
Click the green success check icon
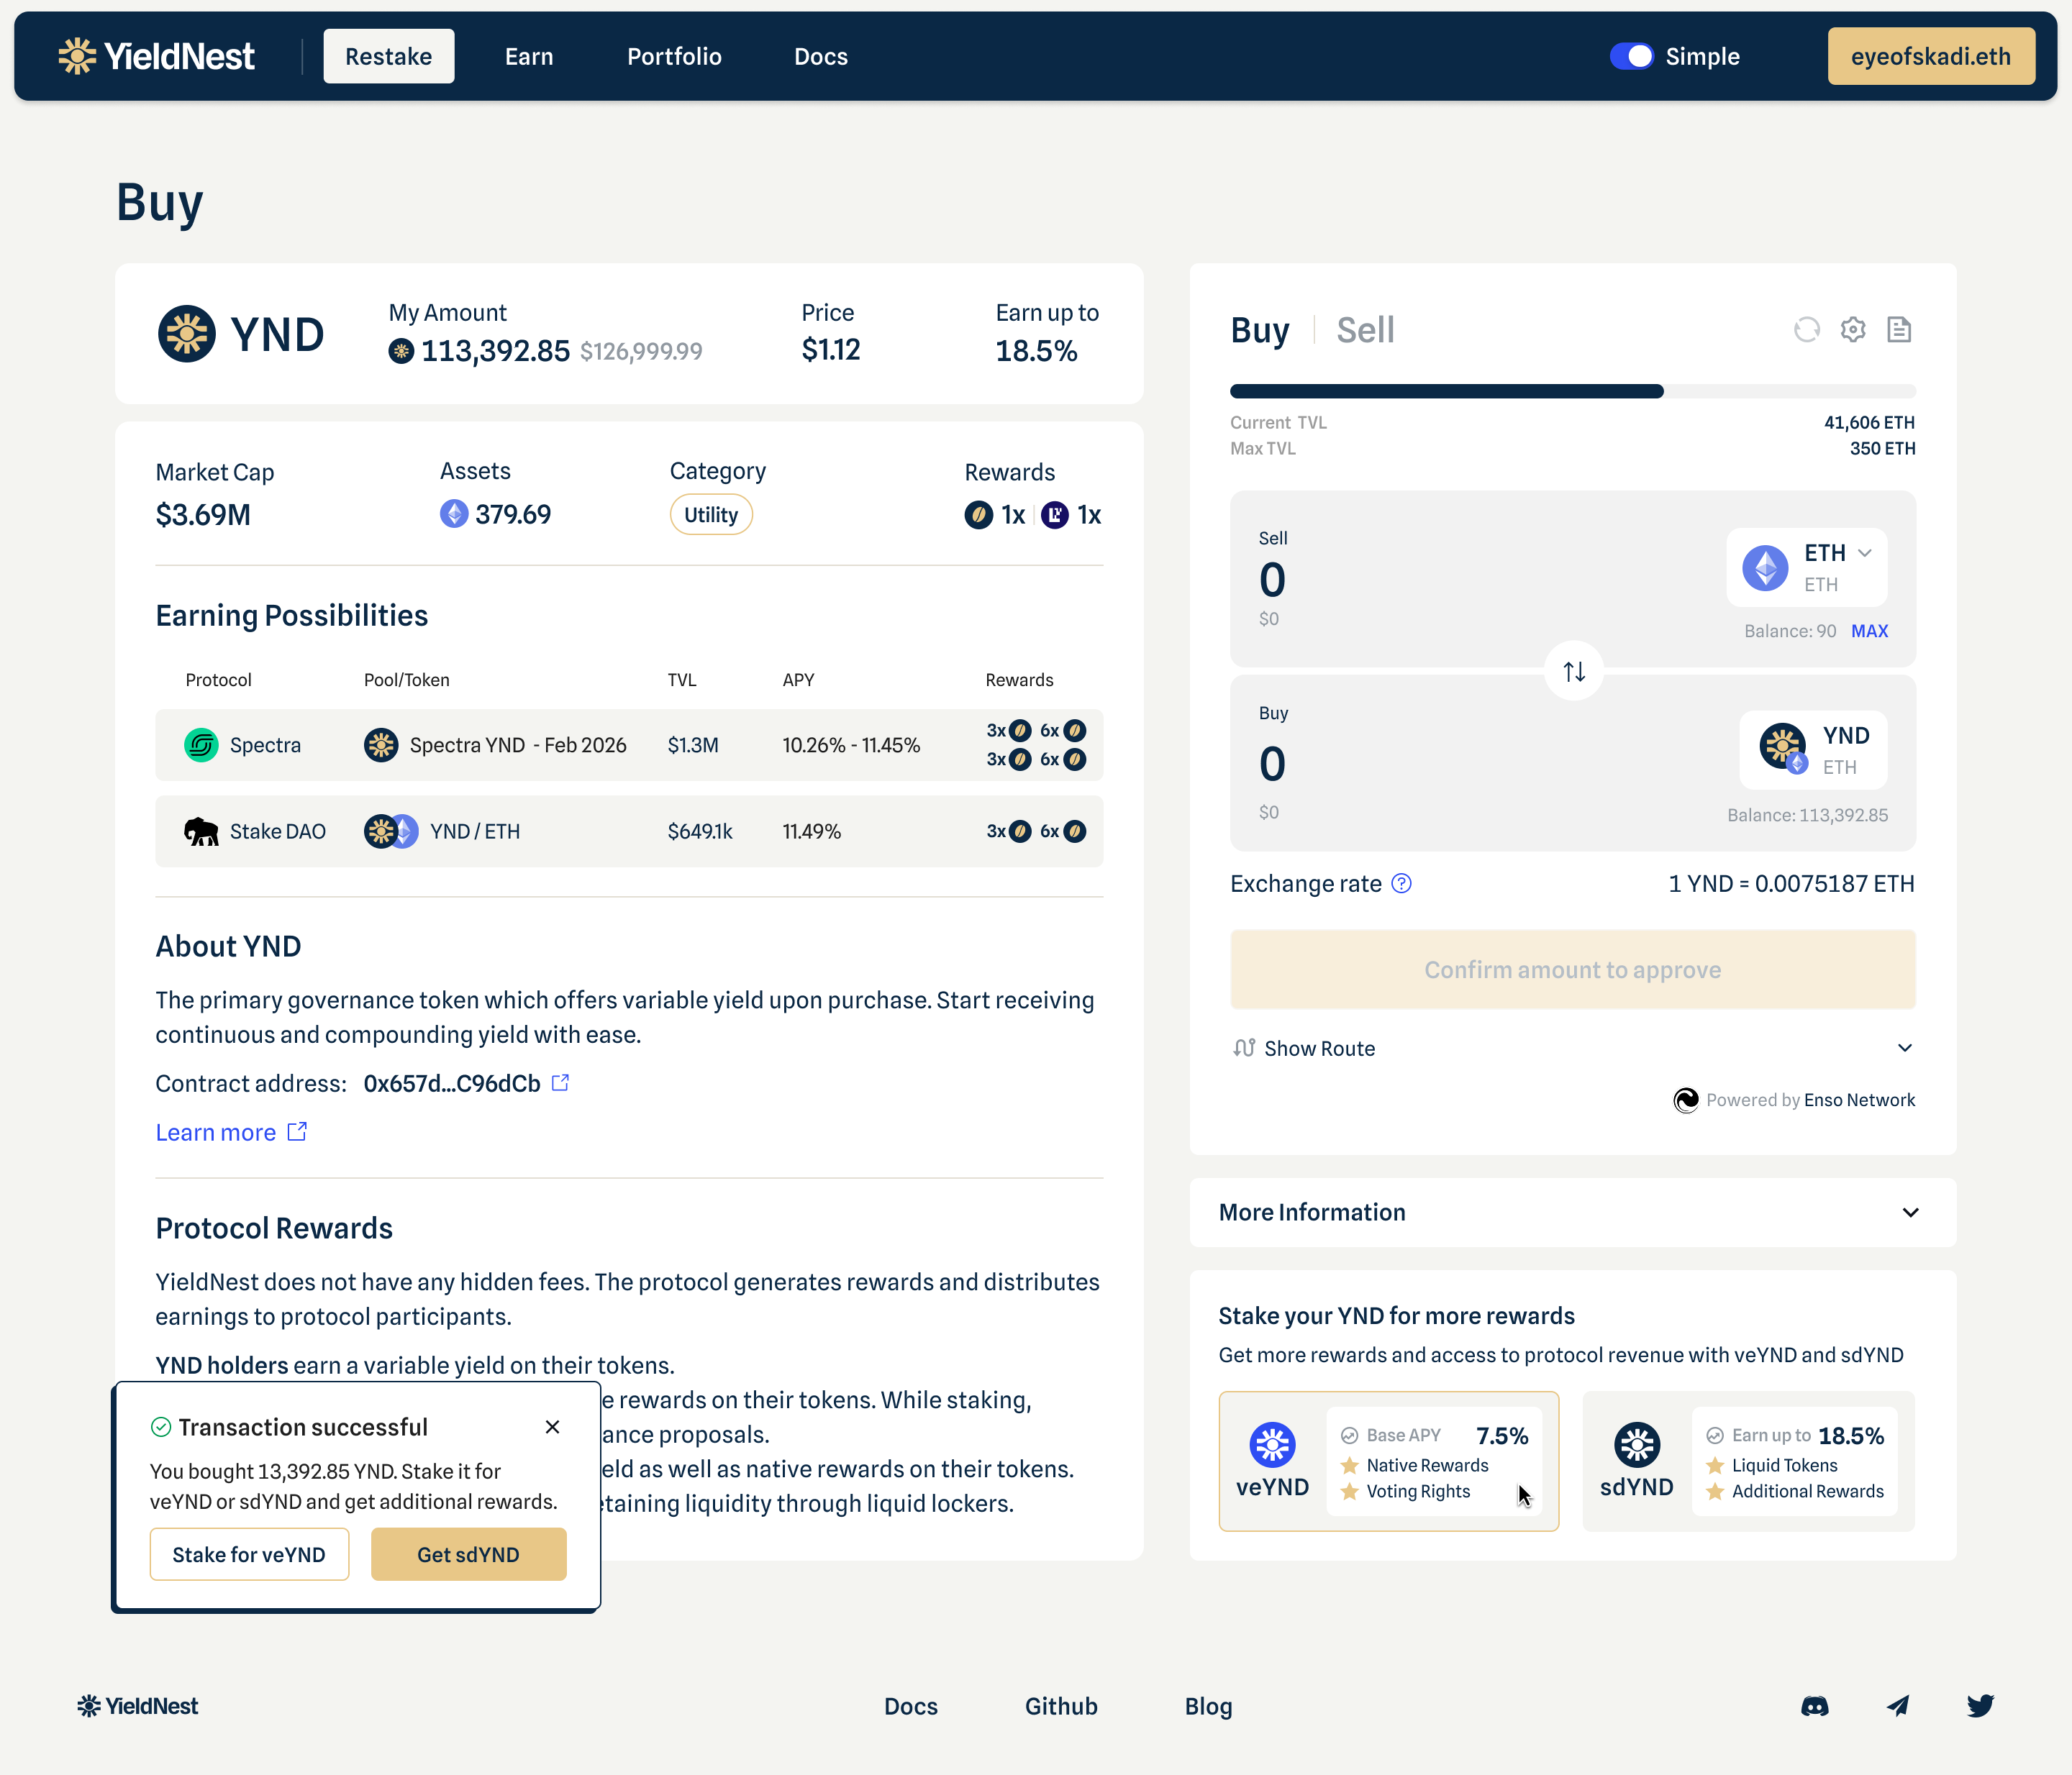[160, 1427]
